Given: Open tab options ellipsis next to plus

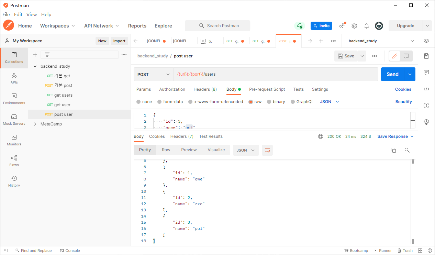Looking at the screenshot, I should [x=333, y=41].
